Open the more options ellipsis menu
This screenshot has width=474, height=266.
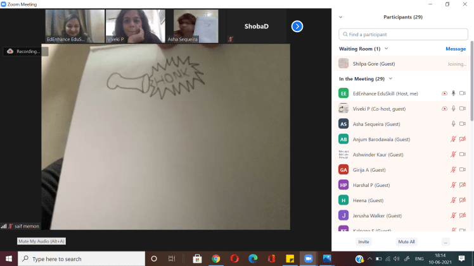click(x=445, y=242)
